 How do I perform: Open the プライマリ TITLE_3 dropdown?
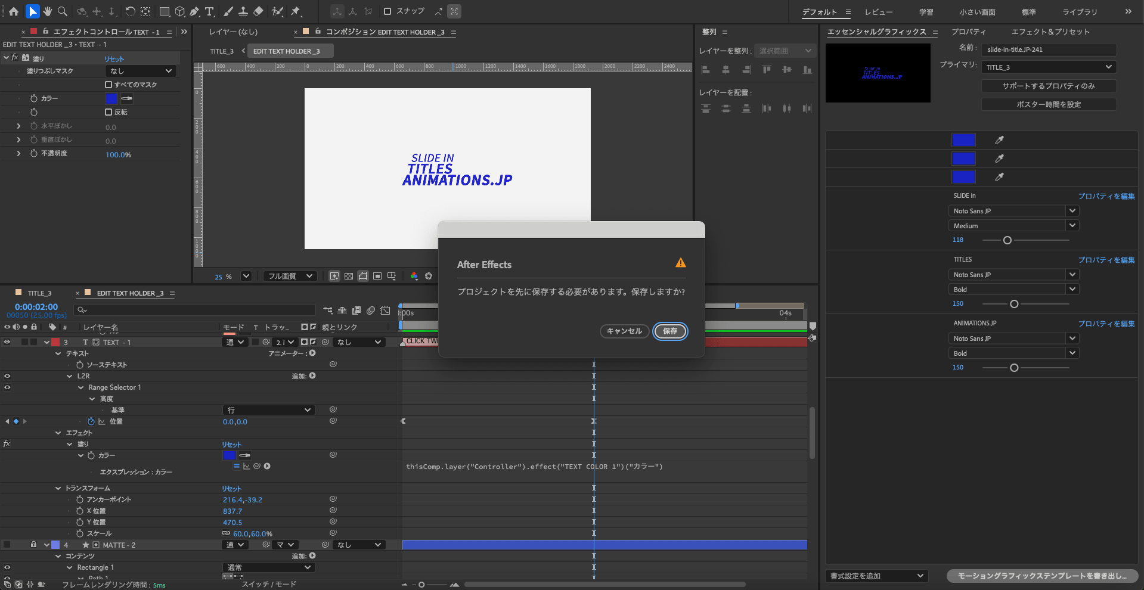pos(1048,67)
